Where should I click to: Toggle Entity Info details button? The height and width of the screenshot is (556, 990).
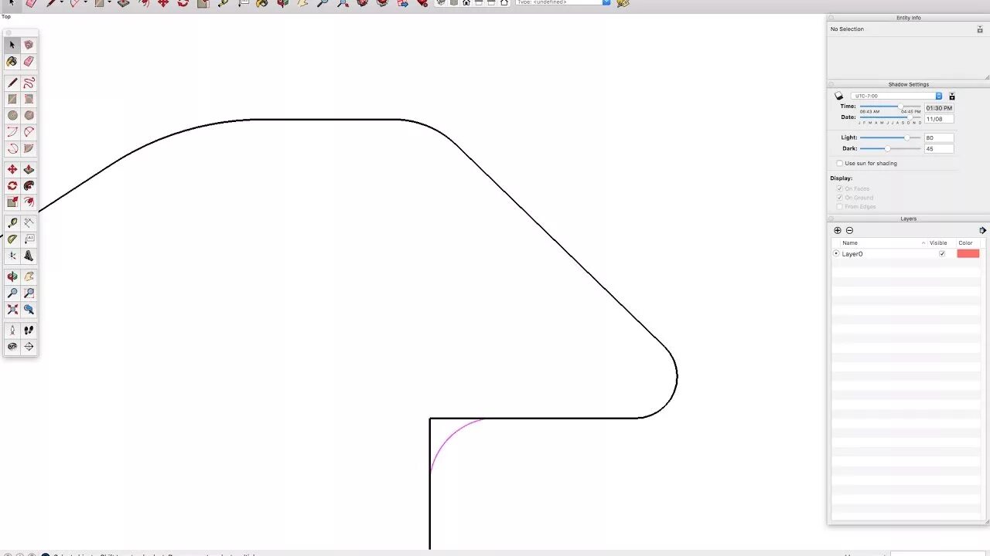pyautogui.click(x=979, y=29)
